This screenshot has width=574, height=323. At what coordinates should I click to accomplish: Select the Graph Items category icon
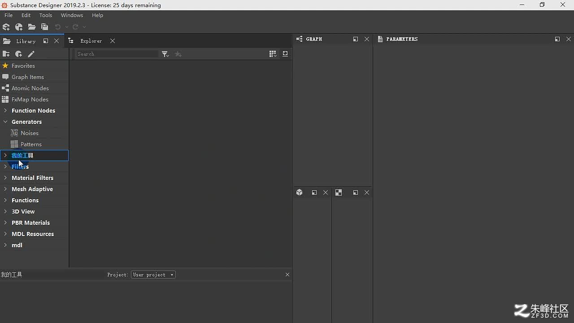(5, 77)
